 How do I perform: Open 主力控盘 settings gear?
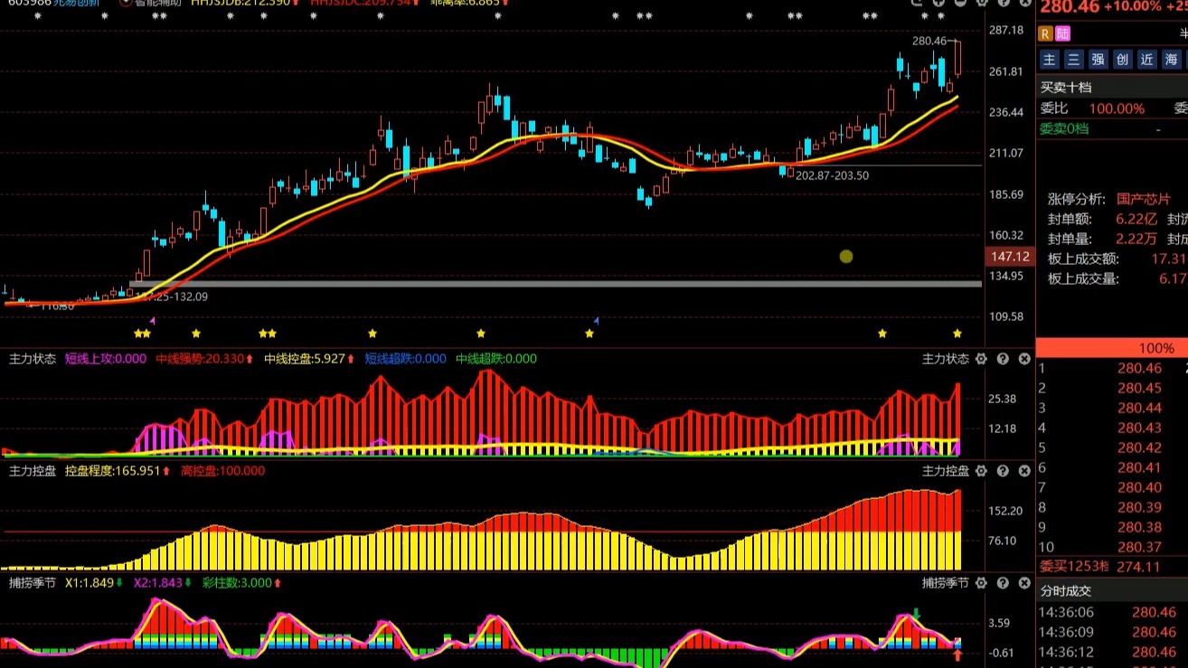point(981,471)
